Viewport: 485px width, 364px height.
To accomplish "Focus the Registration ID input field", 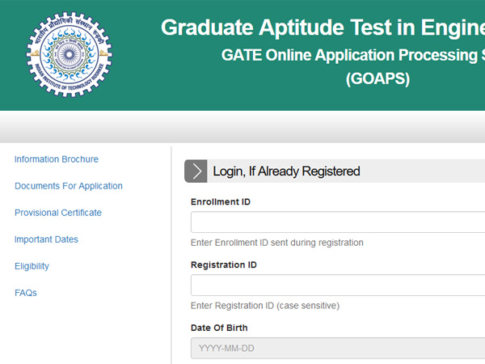I will click(338, 286).
